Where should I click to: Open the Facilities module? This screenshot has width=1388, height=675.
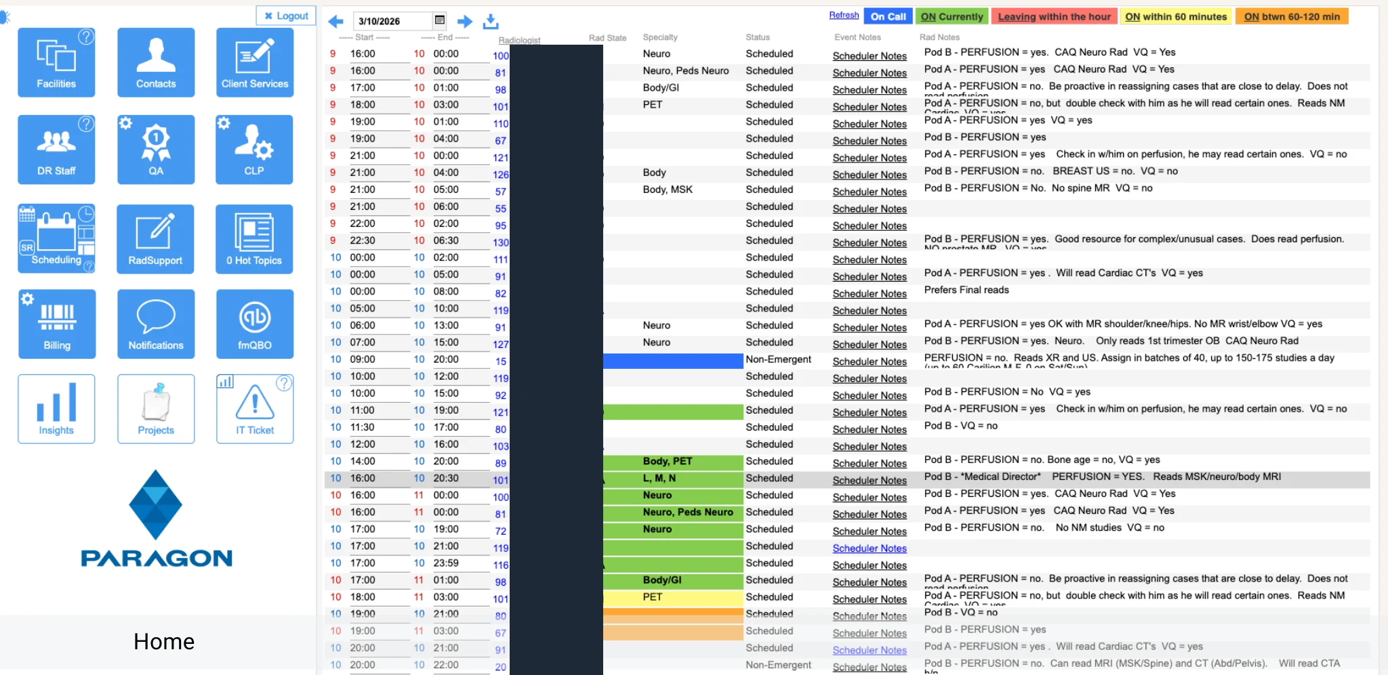point(56,62)
